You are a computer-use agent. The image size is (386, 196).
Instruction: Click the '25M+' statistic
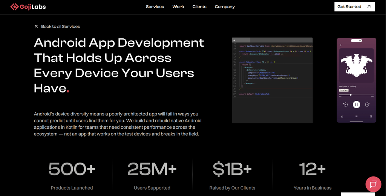152,169
